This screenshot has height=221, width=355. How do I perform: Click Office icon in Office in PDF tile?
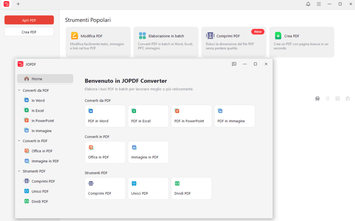(x=91, y=147)
